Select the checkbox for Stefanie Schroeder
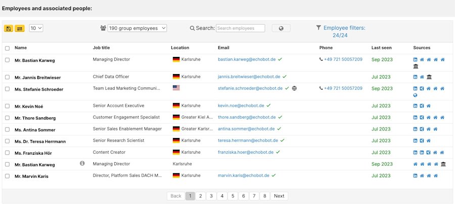This screenshot has height=204, width=455. pos(7,89)
